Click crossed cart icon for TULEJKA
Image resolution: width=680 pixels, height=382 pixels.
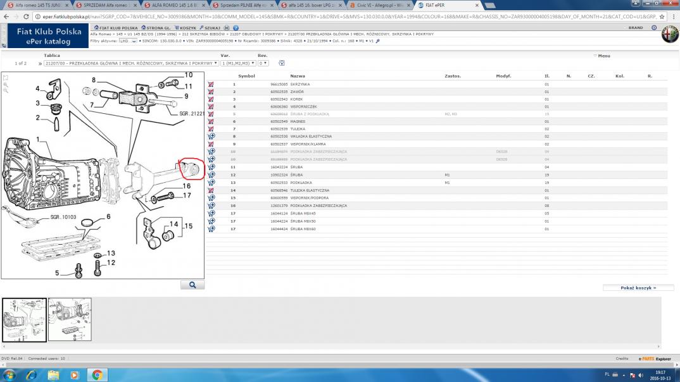tap(211, 129)
